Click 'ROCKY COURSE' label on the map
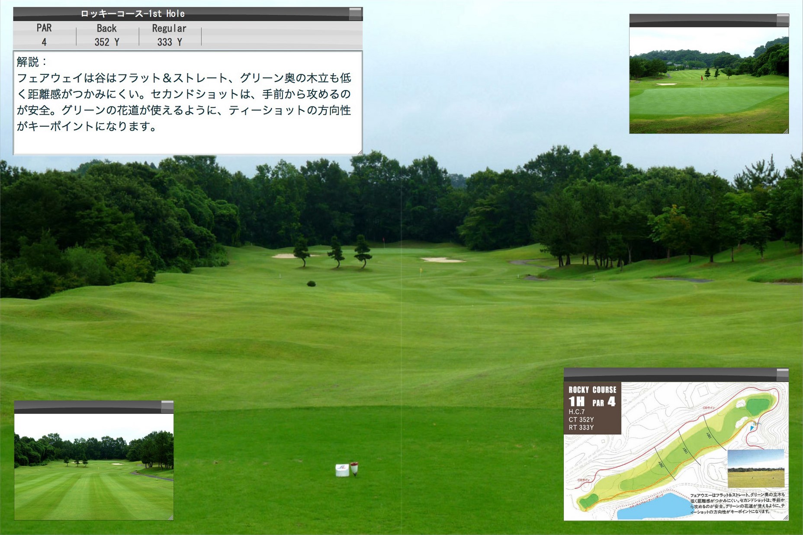Viewport: 803px width, 535px height. point(592,390)
